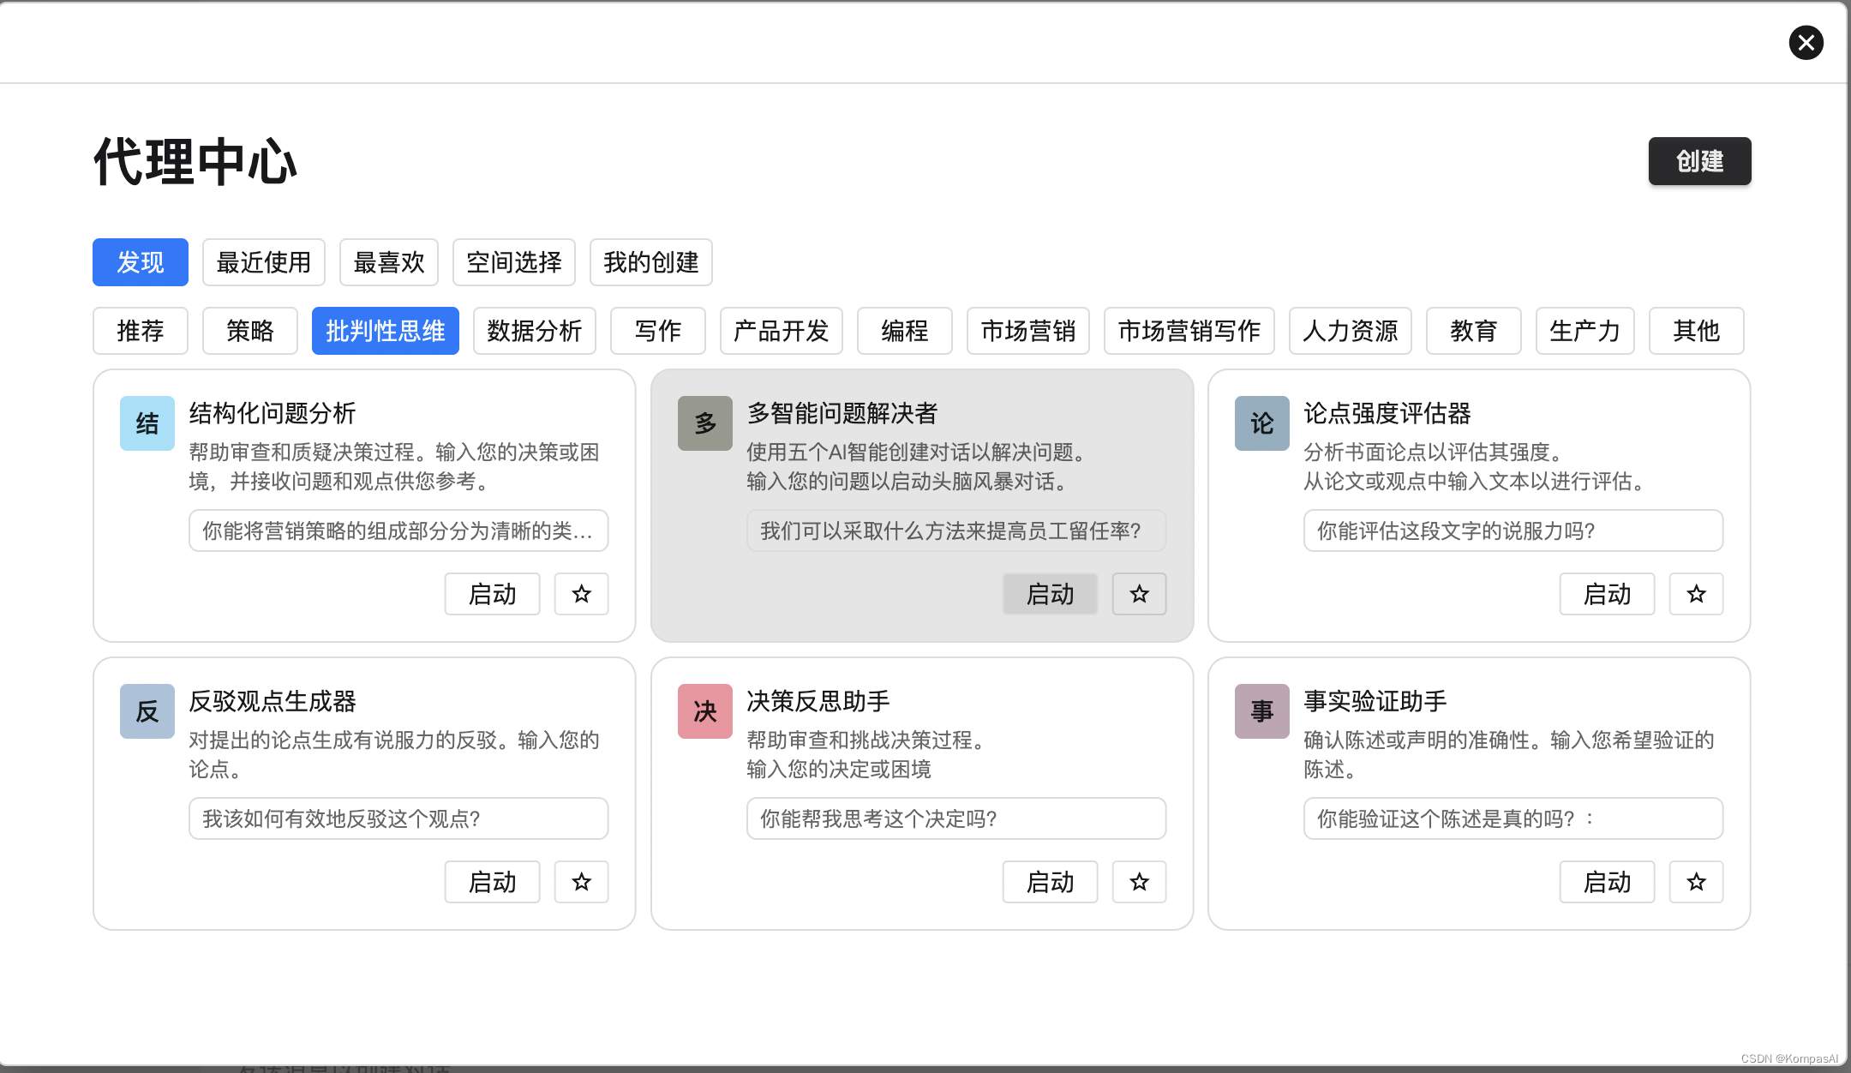Toggle favorite star on 事实验证助手
1851x1073 pixels.
pyautogui.click(x=1696, y=882)
